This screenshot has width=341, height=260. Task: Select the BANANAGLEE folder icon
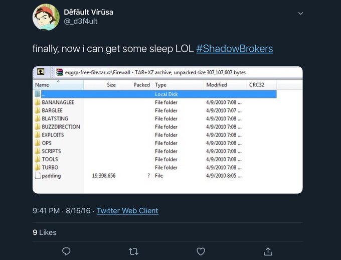click(x=38, y=102)
